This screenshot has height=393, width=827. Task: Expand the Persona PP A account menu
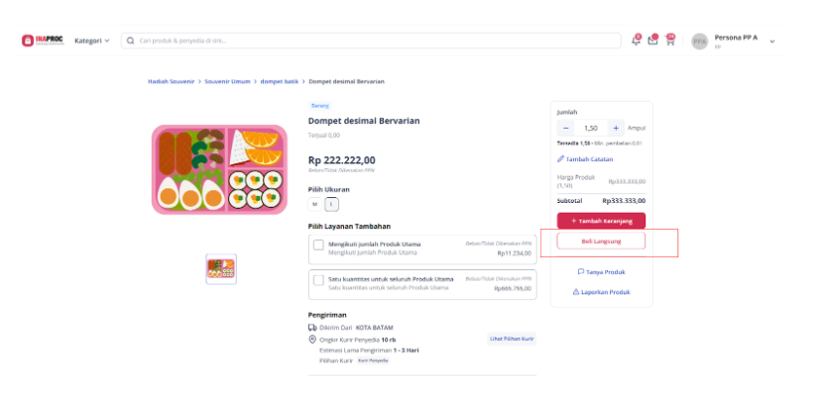[x=772, y=42]
